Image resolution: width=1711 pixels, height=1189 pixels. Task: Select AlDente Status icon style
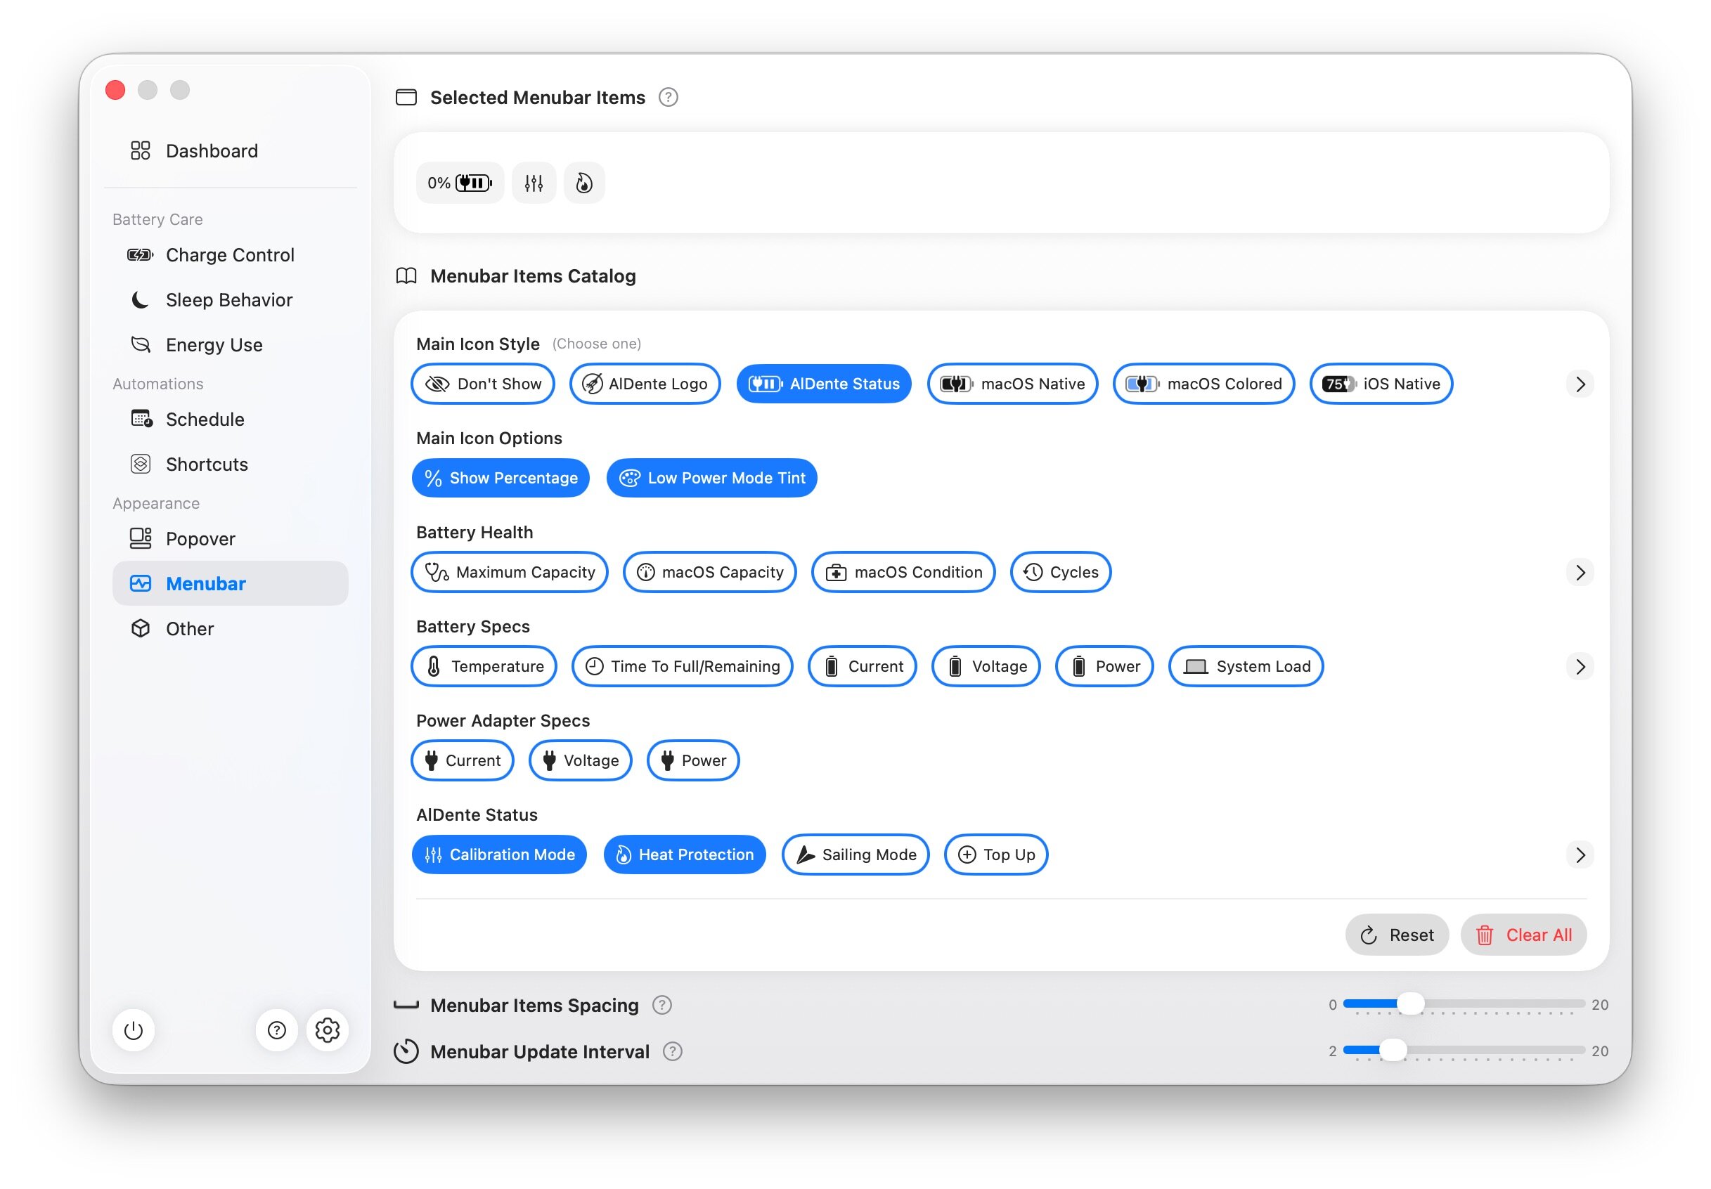[823, 384]
